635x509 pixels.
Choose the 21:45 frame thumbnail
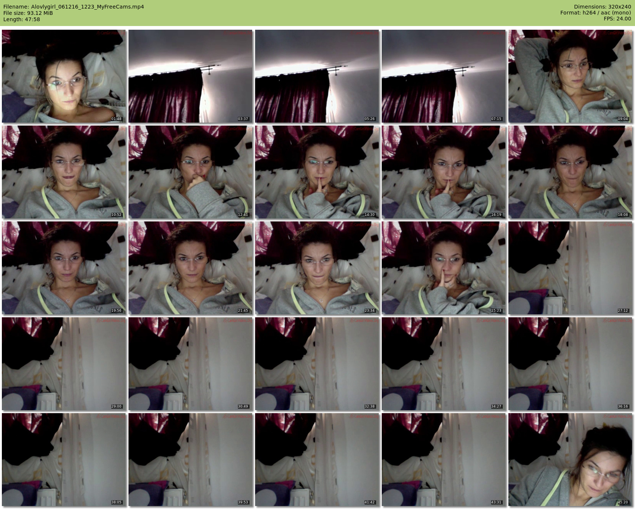[x=190, y=268]
